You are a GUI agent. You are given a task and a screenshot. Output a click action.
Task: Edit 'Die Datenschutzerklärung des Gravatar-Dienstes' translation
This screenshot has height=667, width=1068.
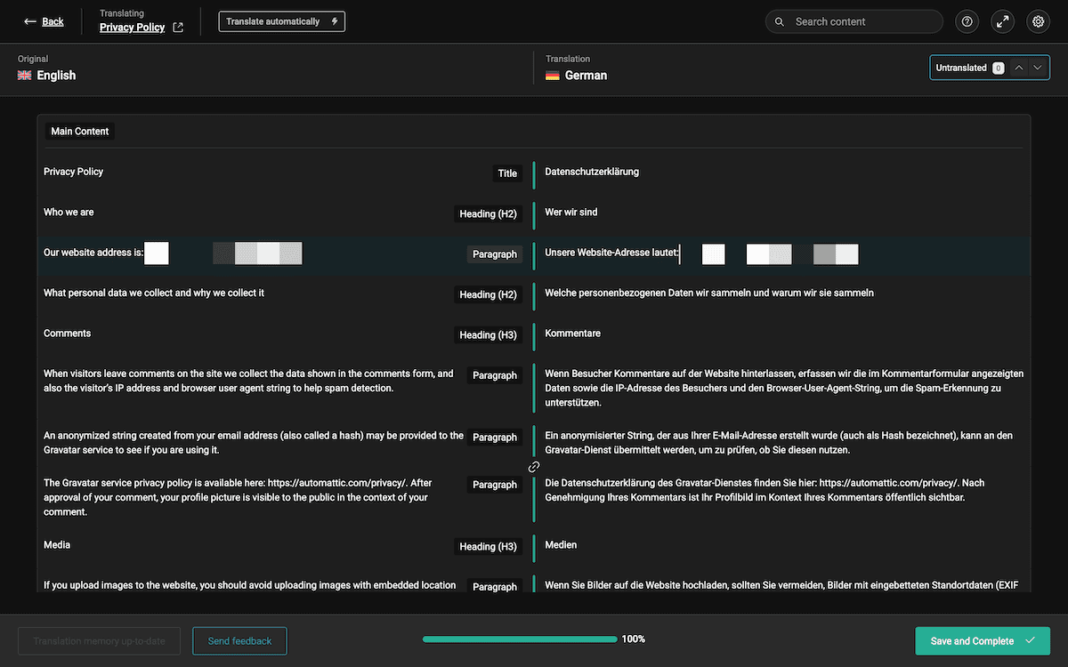click(x=765, y=490)
